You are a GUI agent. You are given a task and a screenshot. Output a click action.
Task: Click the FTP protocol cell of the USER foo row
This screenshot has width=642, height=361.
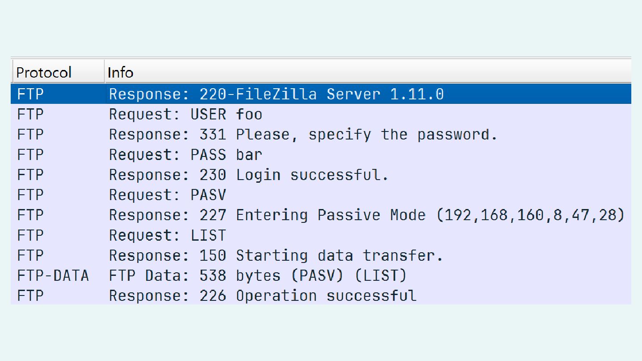[x=30, y=115]
